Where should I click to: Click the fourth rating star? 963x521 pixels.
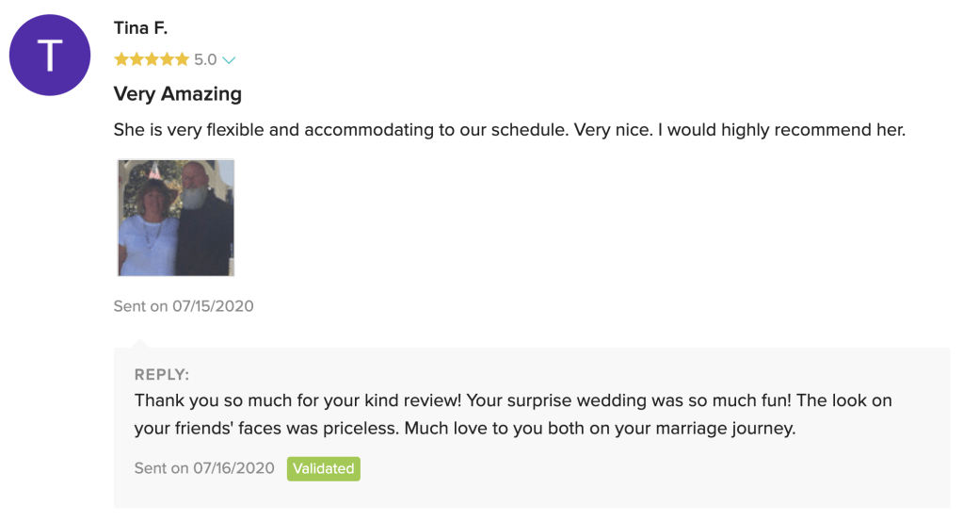point(167,60)
